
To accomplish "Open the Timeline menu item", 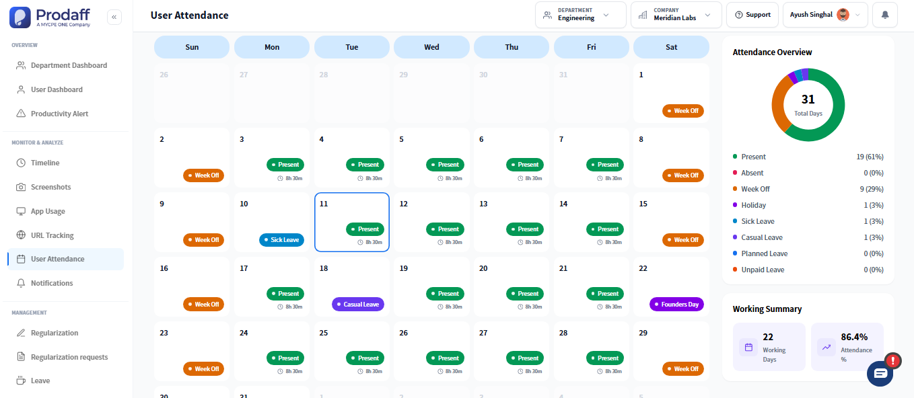I will [x=65, y=163].
